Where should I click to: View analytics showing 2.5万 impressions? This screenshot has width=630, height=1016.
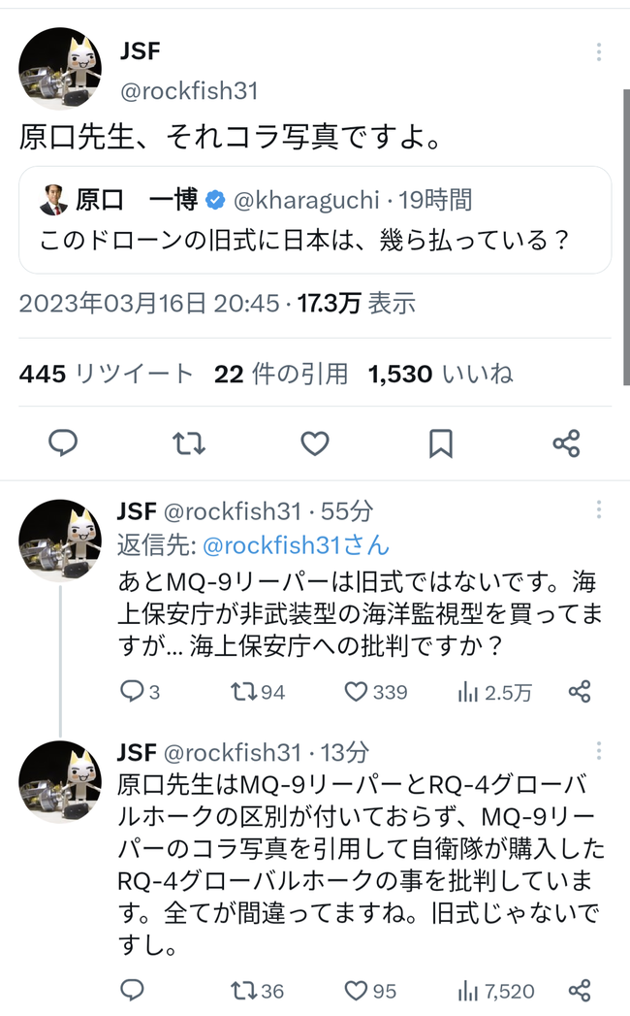coord(494,692)
